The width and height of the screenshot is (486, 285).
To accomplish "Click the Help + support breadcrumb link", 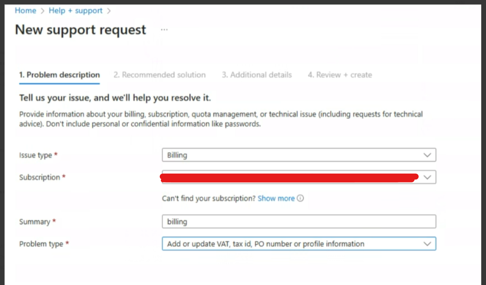I will point(76,11).
